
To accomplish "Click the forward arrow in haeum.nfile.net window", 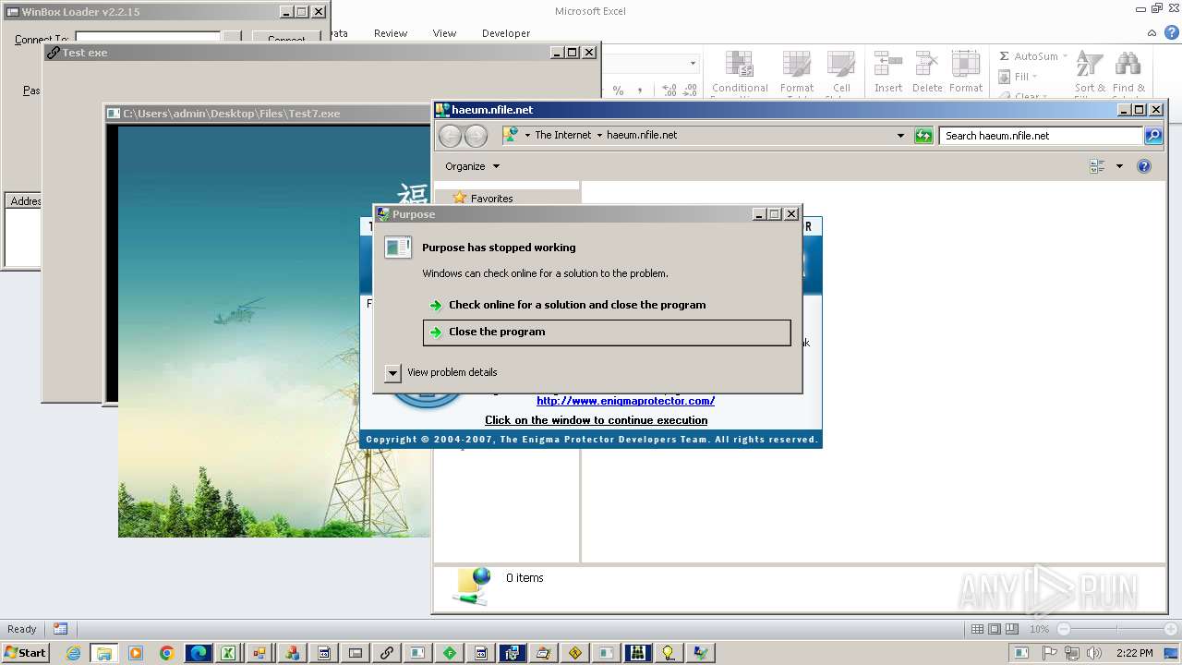I will click(x=476, y=136).
